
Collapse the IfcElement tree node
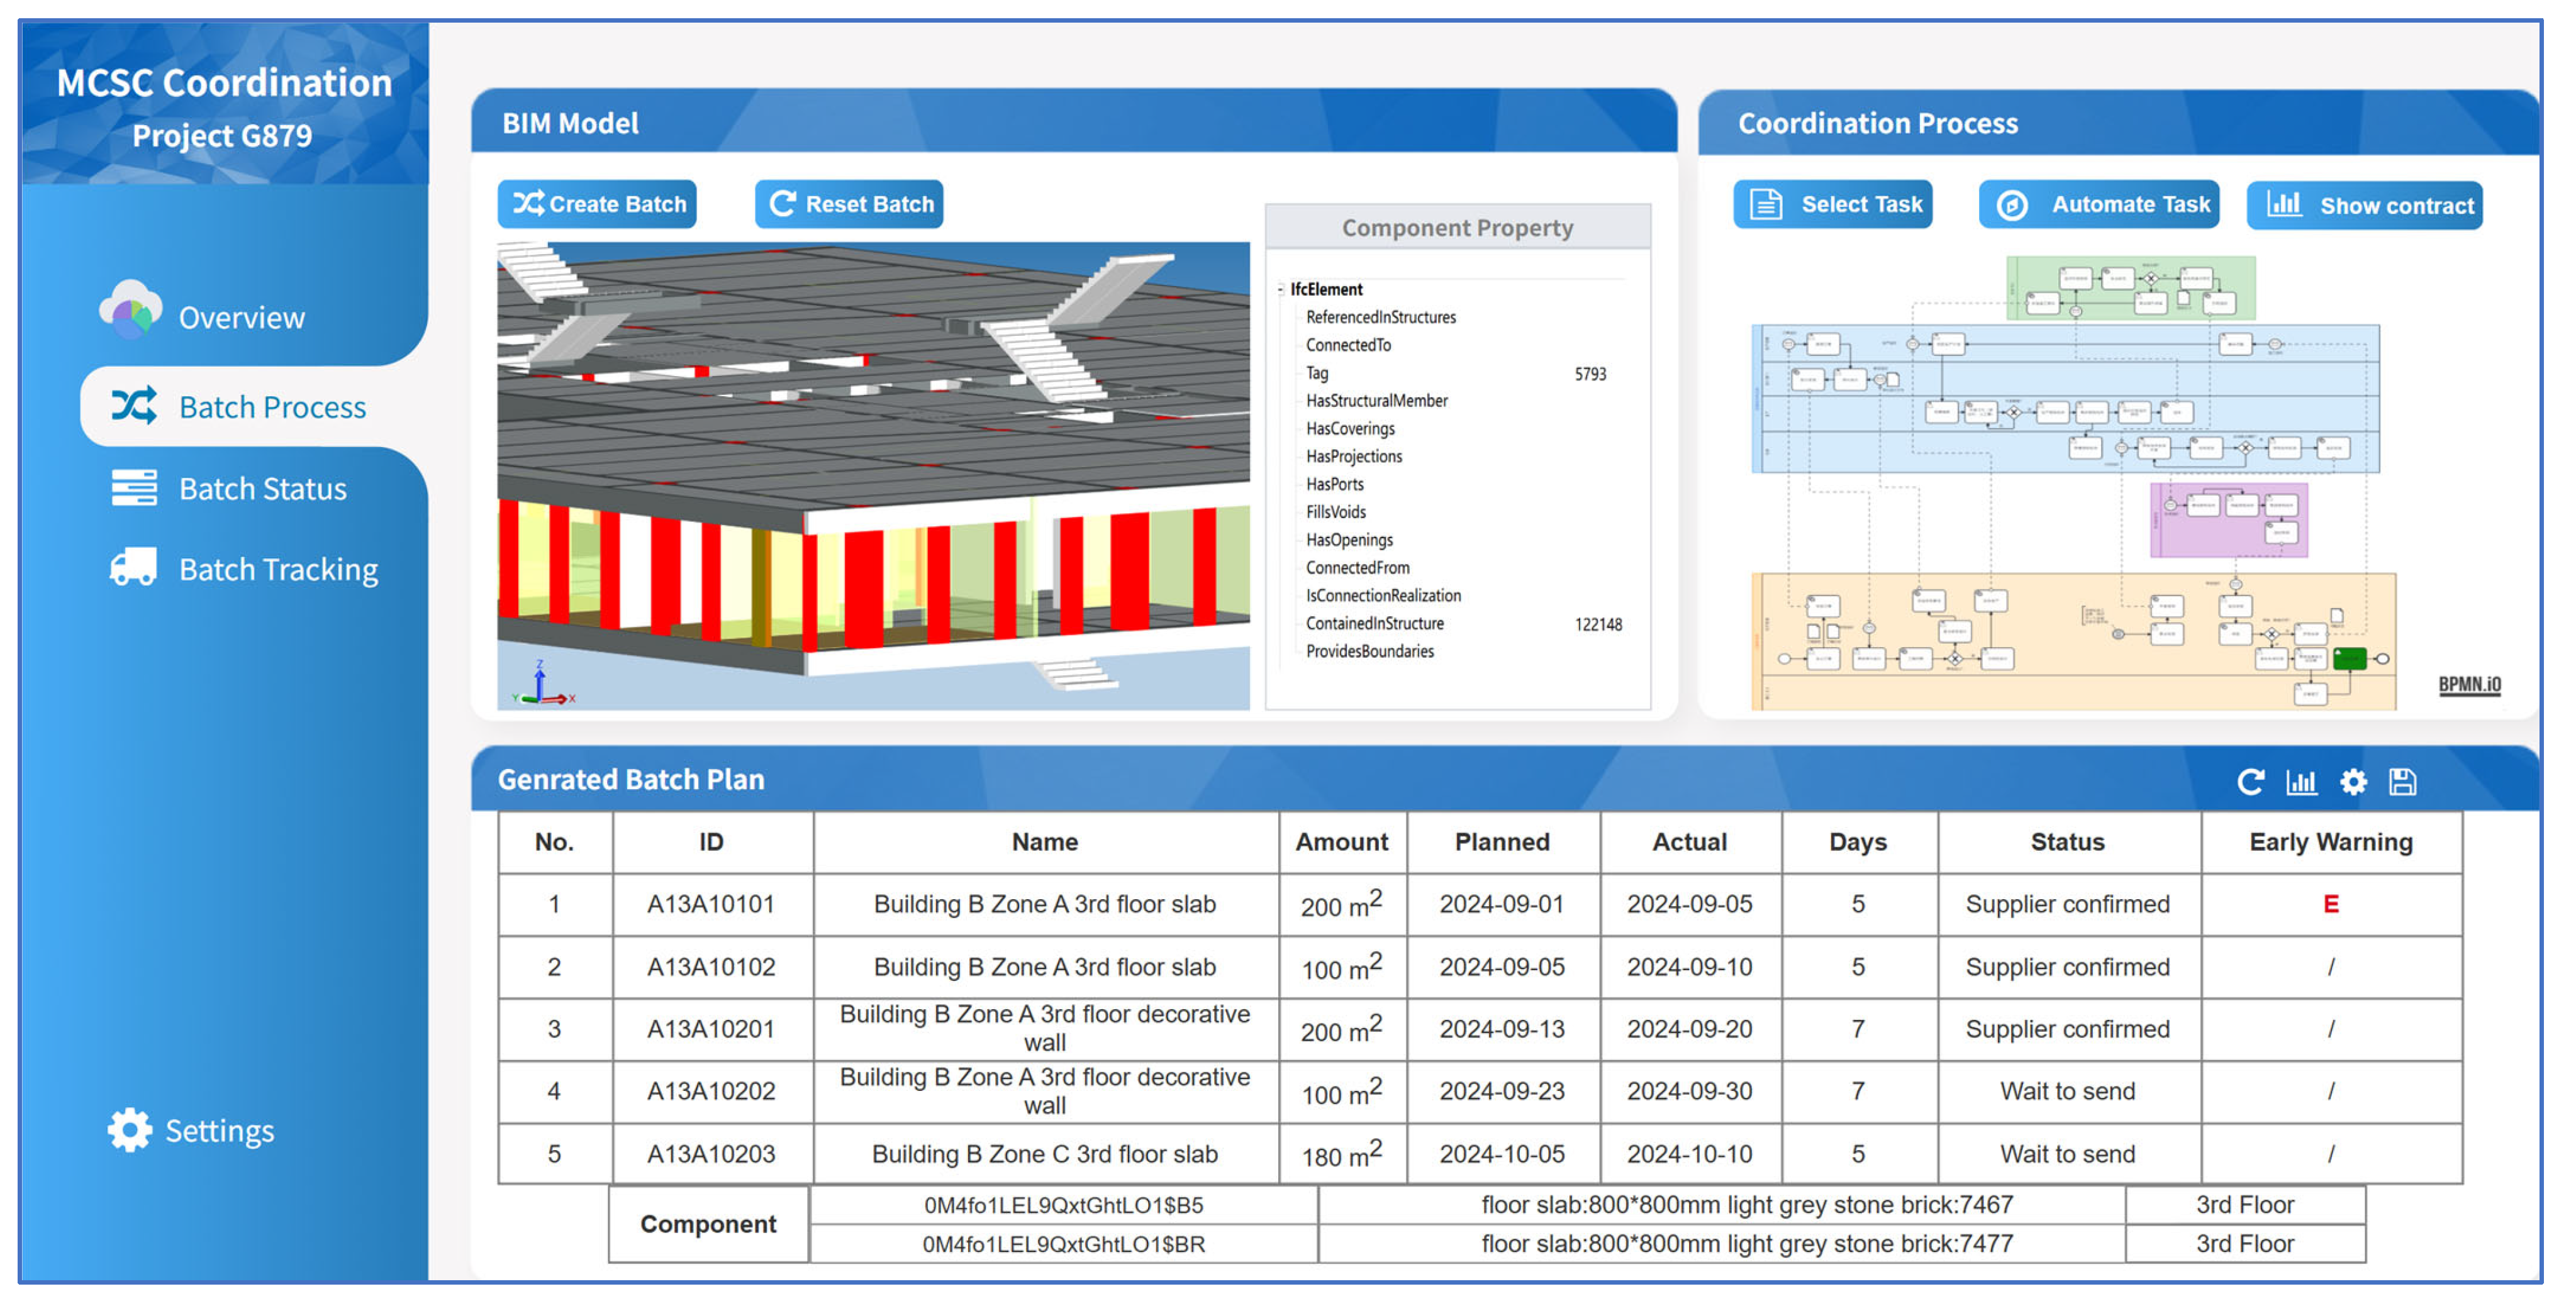[1280, 290]
